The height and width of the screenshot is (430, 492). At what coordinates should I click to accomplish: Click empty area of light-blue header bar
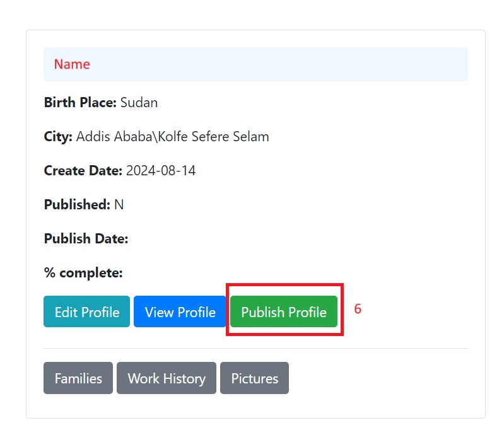[x=284, y=64]
